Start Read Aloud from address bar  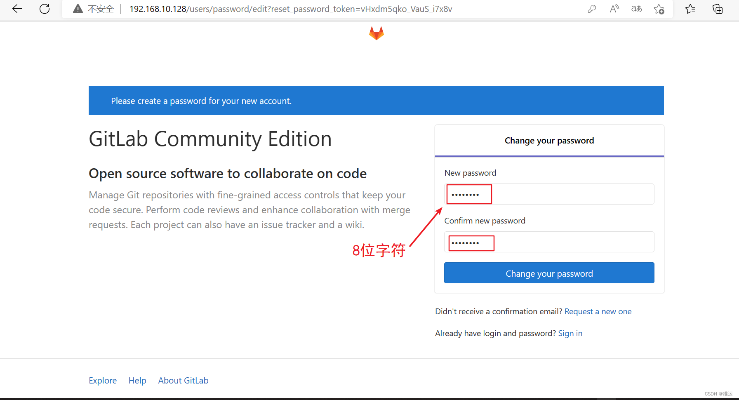[614, 9]
